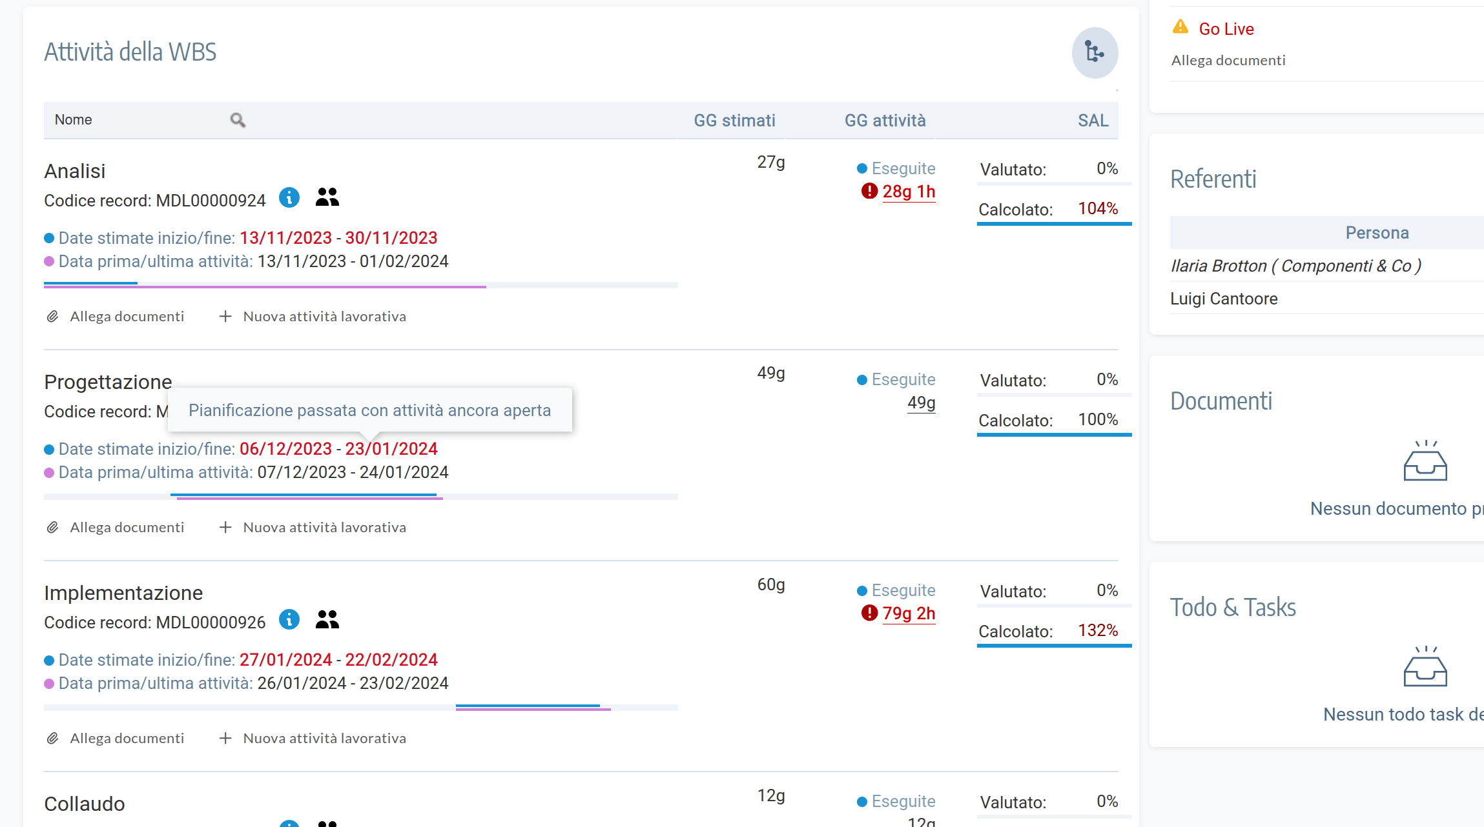
Task: Open the Go Live milestone link
Action: point(1226,29)
